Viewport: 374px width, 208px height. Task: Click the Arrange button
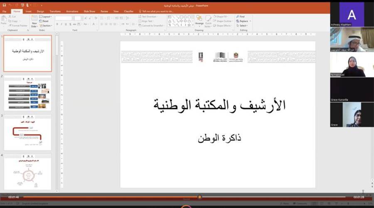pos(199,20)
